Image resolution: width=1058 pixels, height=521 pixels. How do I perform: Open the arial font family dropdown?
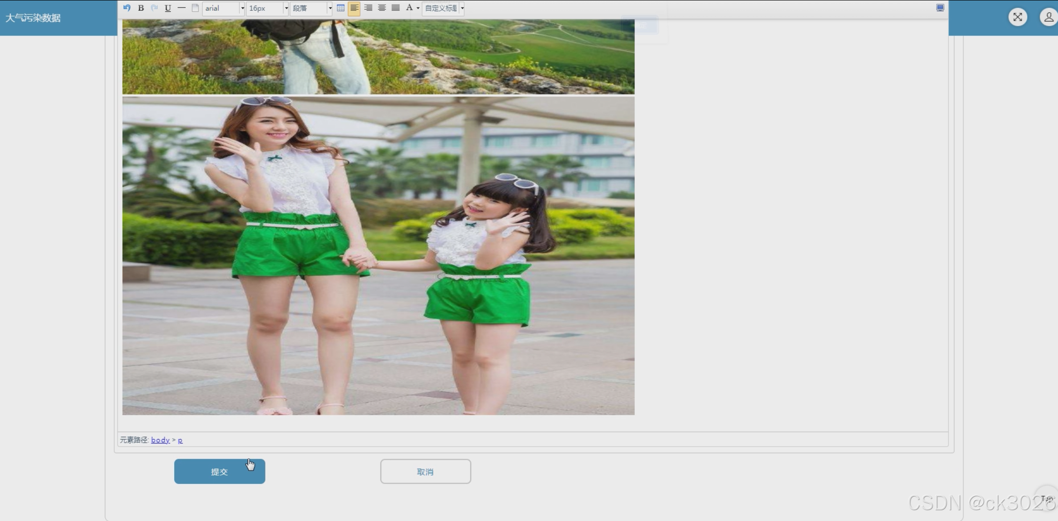(x=223, y=8)
